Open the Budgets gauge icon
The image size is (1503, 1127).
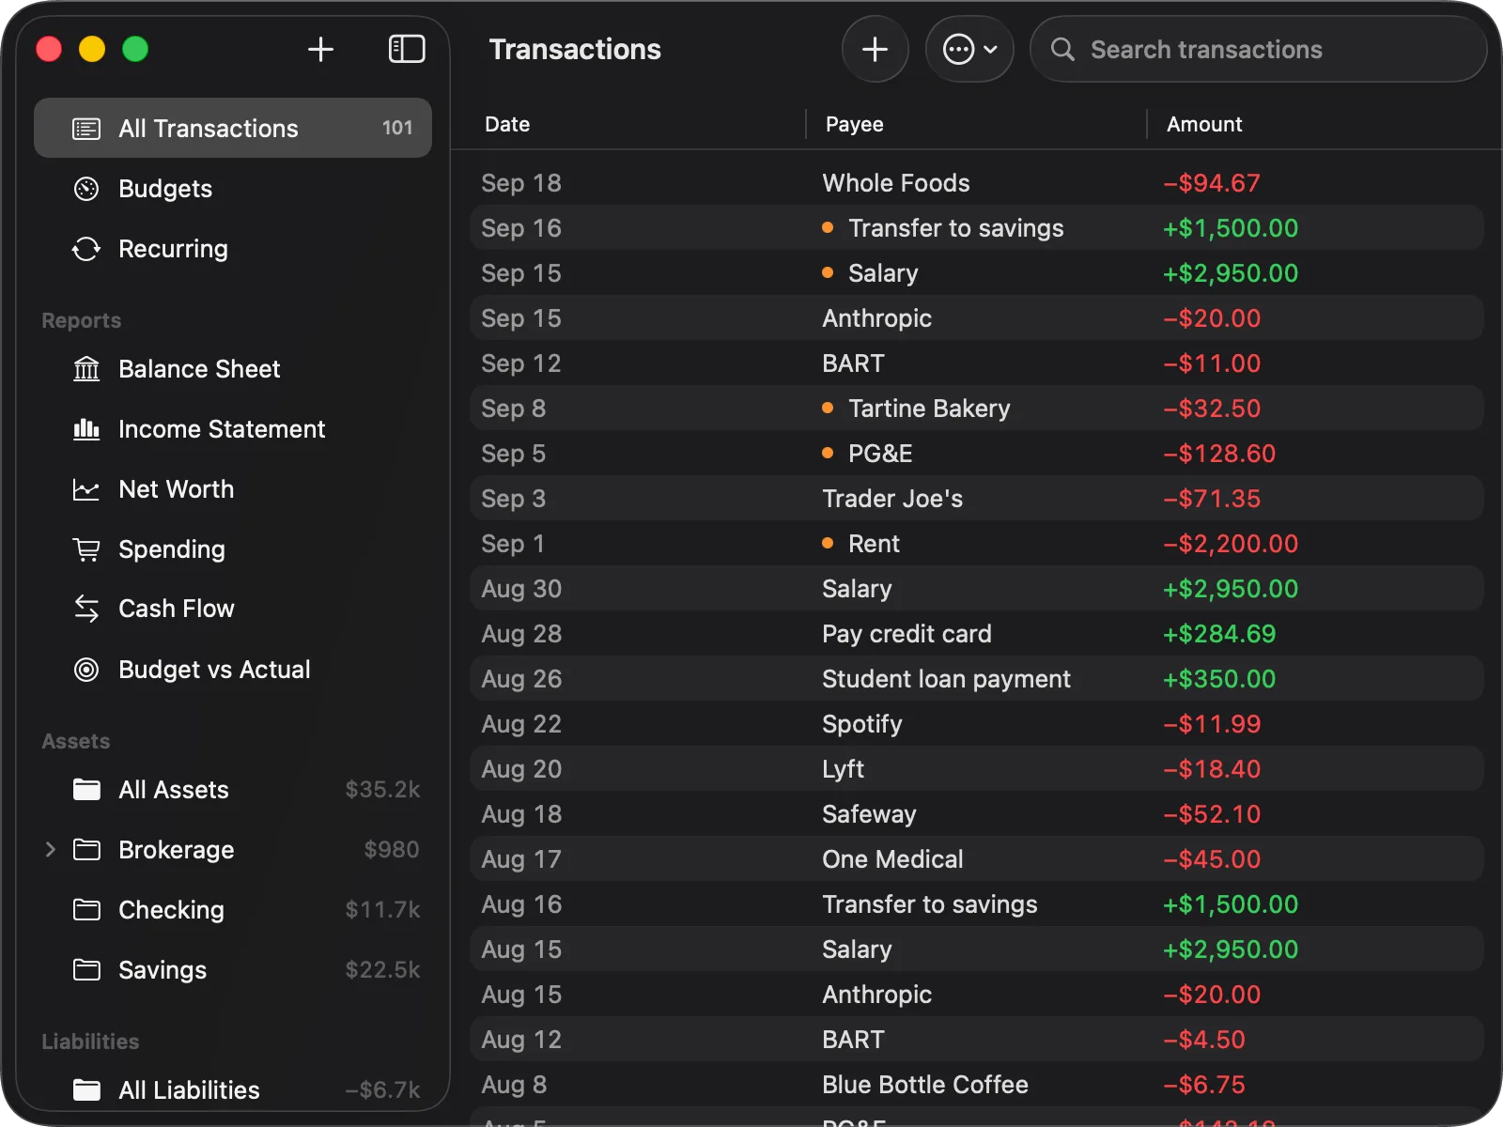(x=86, y=189)
